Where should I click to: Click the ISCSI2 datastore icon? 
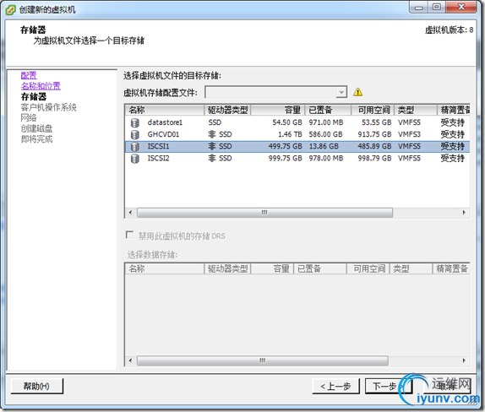pyautogui.click(x=135, y=159)
